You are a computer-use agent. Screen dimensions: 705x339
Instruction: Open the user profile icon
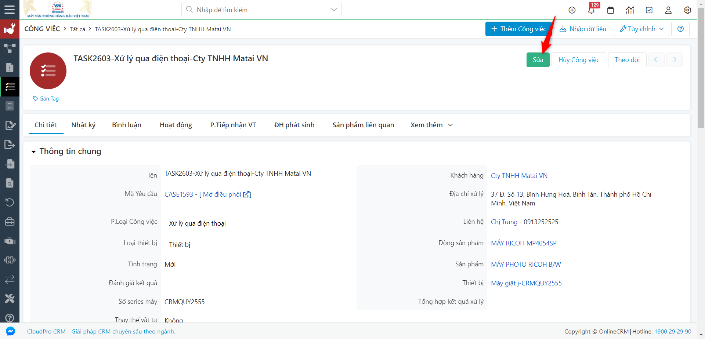pos(668,10)
